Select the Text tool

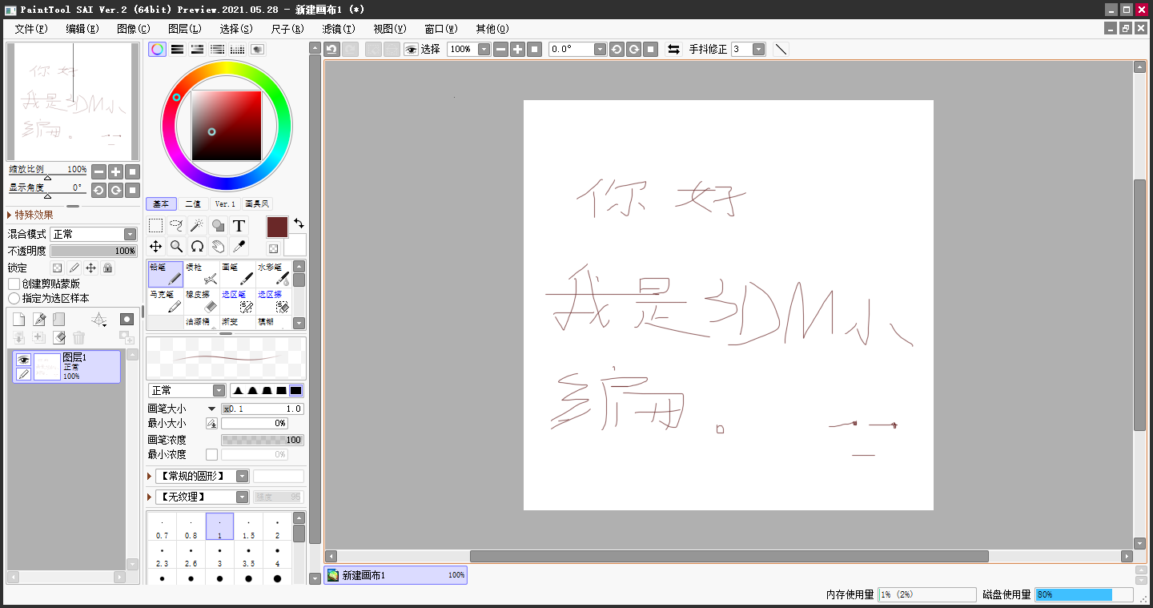point(239,225)
